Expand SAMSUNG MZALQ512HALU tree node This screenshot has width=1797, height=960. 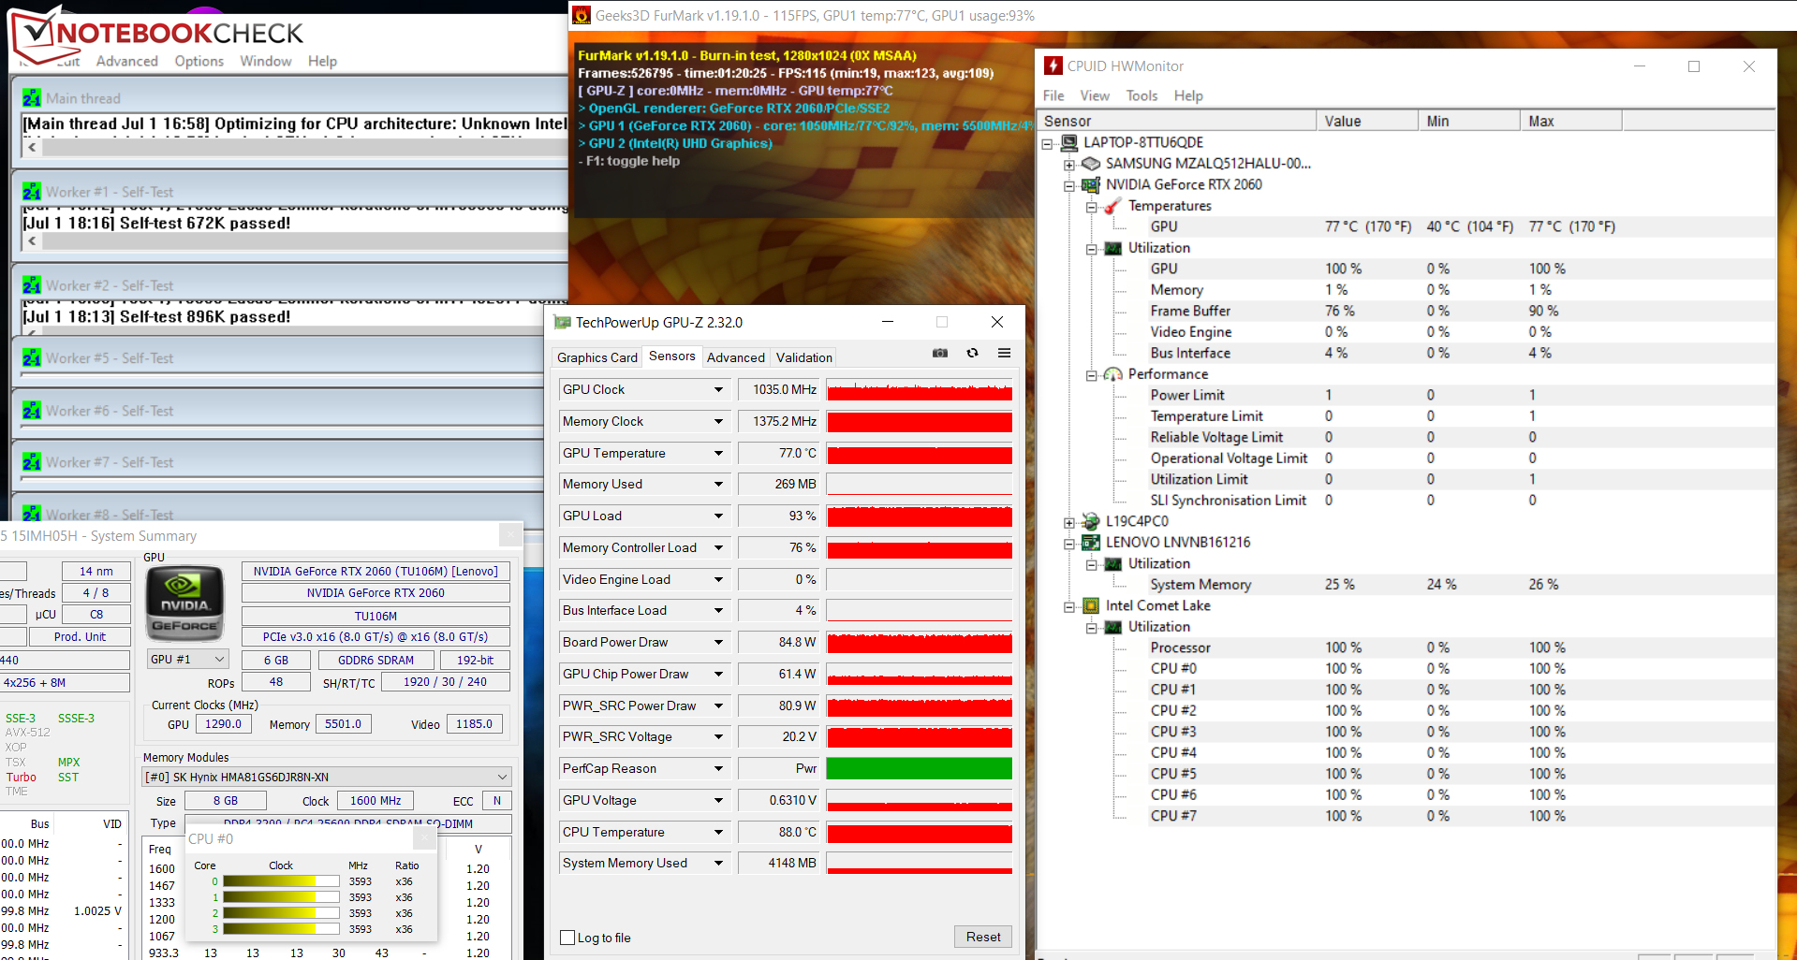click(1069, 164)
